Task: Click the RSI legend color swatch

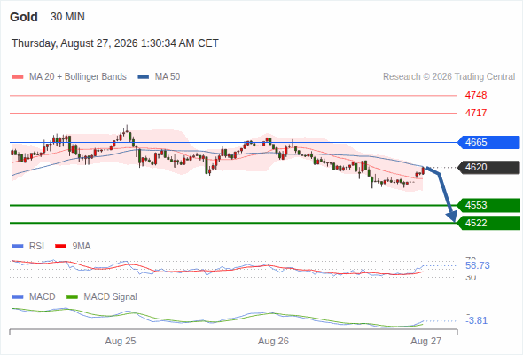Action: [18, 247]
